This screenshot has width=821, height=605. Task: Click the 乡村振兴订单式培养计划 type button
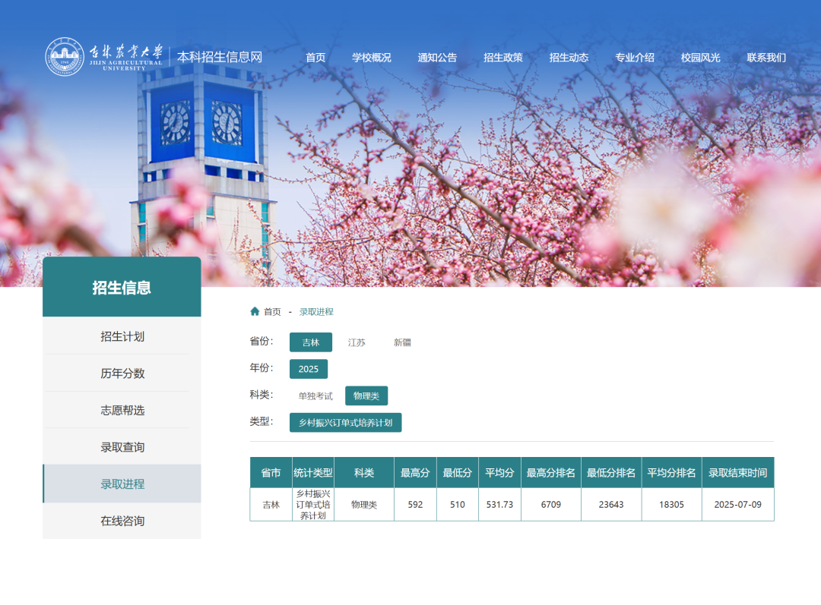346,422
